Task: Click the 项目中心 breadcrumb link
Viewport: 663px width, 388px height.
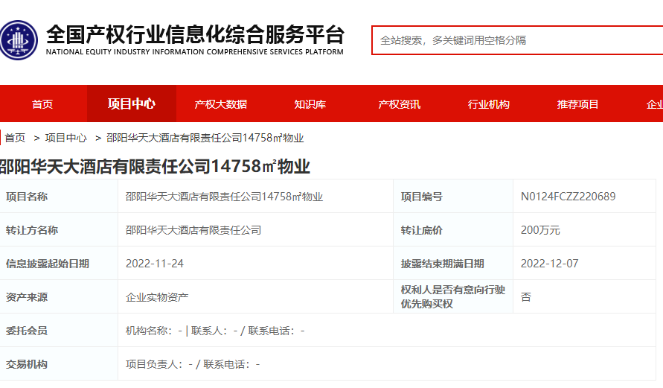Action: coord(65,138)
